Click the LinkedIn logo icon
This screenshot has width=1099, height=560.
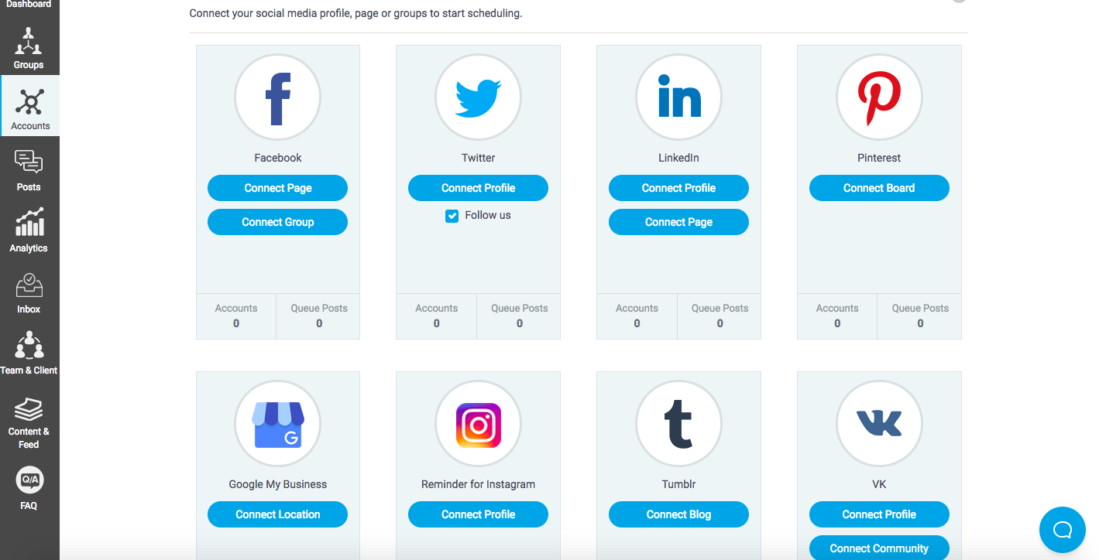(678, 97)
